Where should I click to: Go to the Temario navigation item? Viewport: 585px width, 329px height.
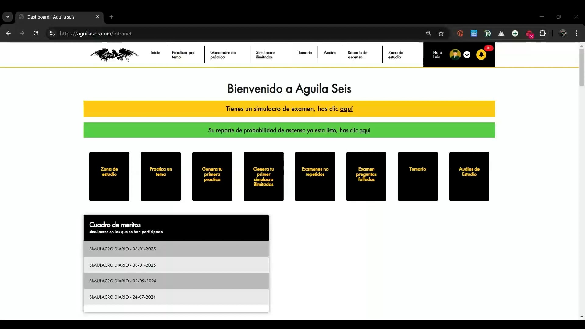305,53
